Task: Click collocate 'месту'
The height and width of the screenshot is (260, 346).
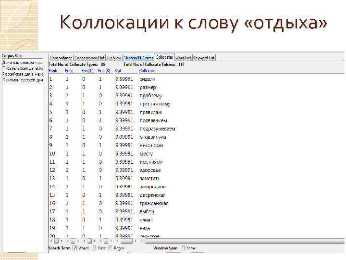Action: click(x=146, y=154)
